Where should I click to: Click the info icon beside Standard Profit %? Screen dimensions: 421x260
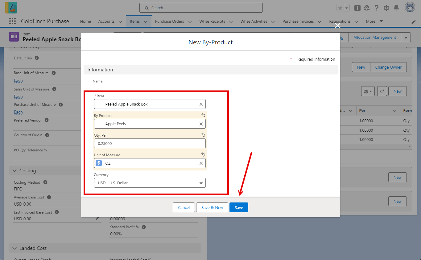(144, 227)
